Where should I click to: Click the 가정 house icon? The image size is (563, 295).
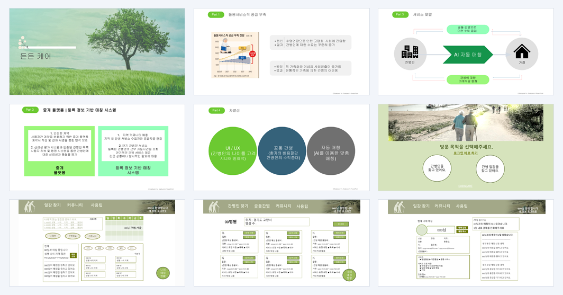(x=522, y=51)
